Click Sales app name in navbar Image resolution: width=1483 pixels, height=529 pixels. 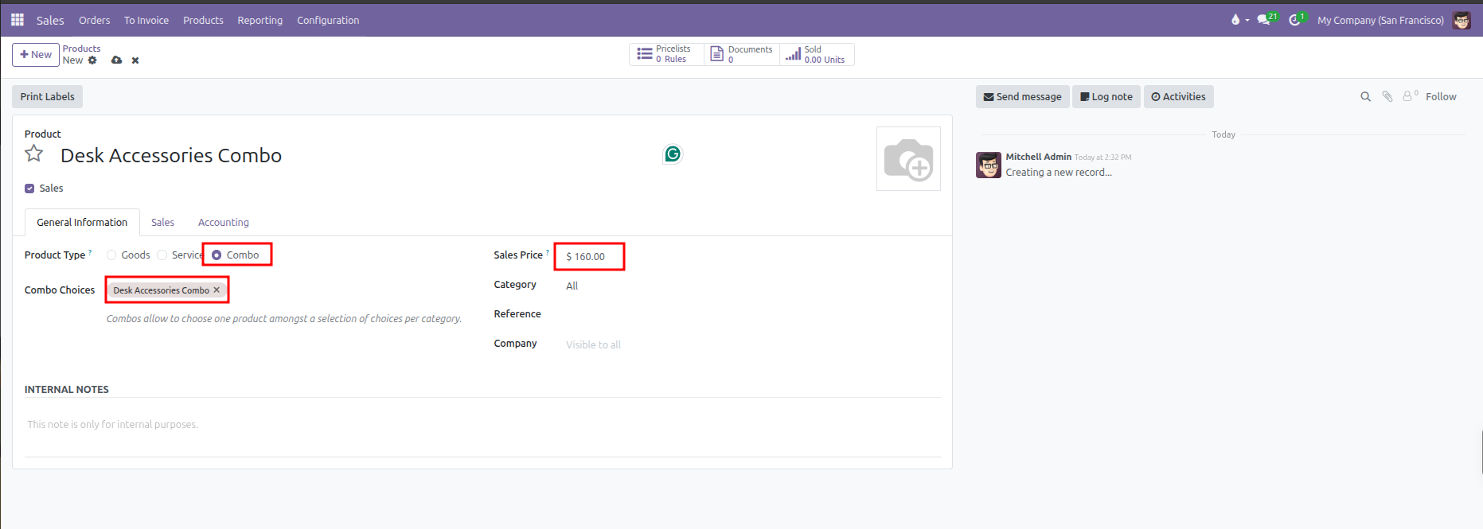point(50,20)
